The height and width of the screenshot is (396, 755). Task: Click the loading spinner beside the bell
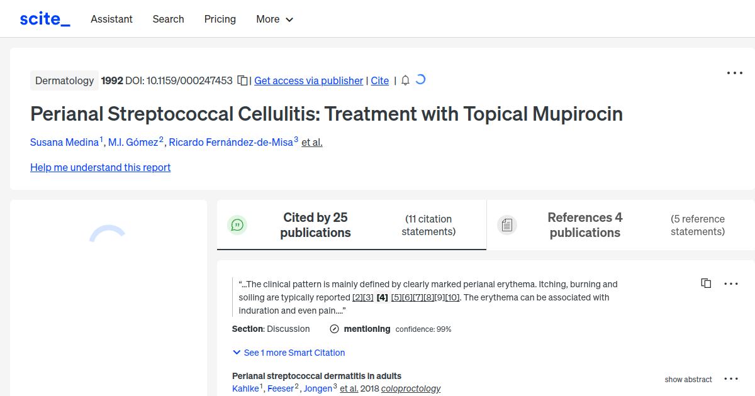pyautogui.click(x=420, y=80)
